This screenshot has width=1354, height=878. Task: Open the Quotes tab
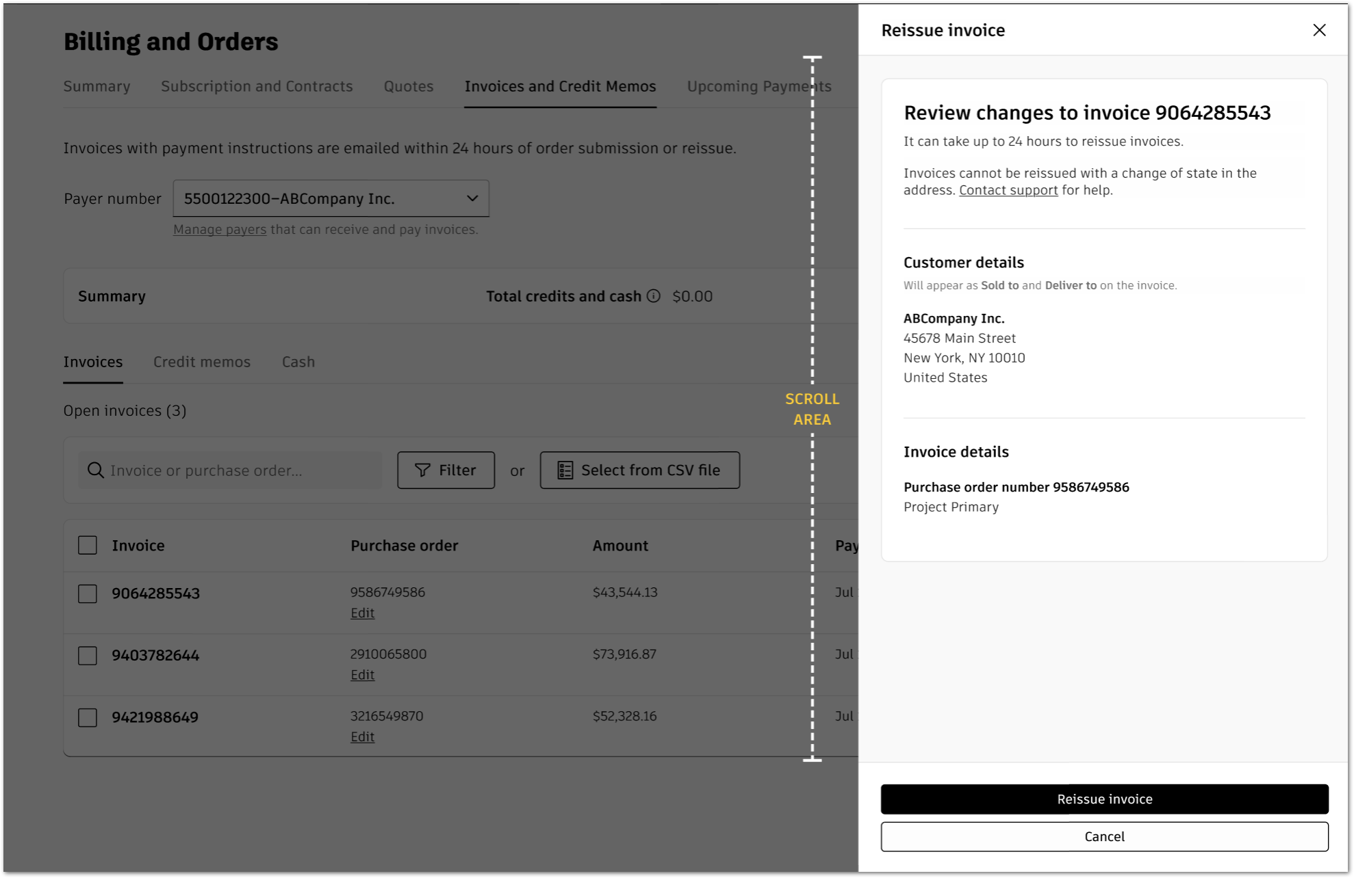409,86
